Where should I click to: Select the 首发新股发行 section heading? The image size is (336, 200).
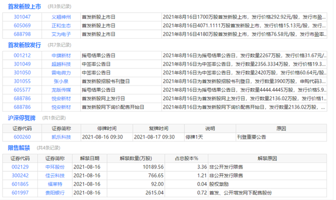coord(25,45)
